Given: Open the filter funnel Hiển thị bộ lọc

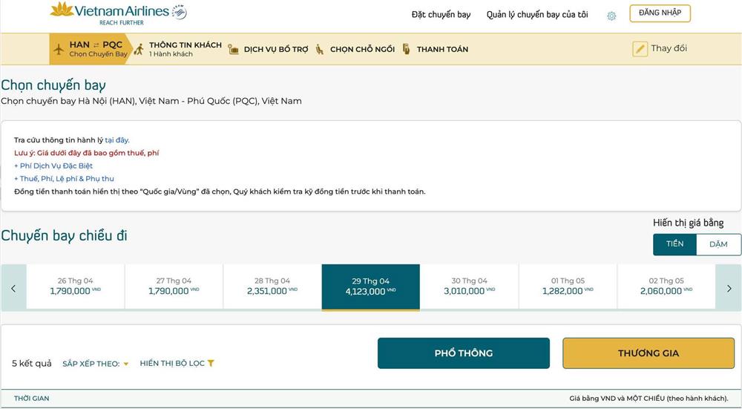Looking at the screenshot, I should (211, 364).
